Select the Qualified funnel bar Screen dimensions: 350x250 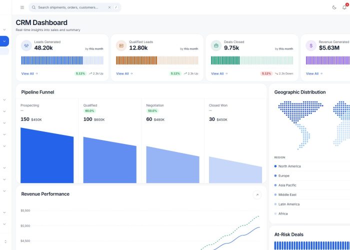[x=110, y=160]
